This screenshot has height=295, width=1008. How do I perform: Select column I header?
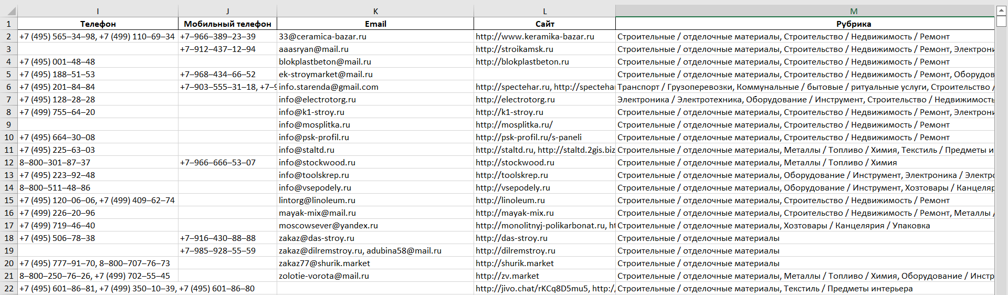pyautogui.click(x=98, y=11)
